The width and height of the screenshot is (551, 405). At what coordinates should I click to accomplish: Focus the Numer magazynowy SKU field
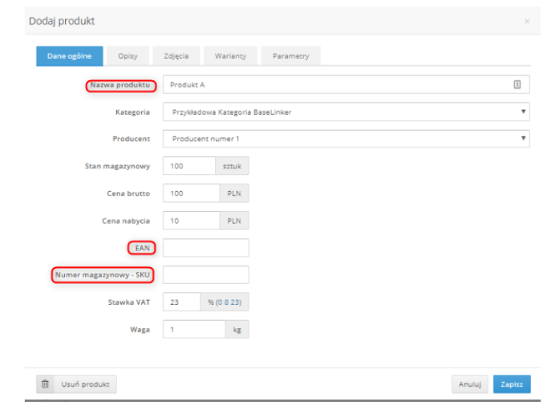click(x=206, y=275)
